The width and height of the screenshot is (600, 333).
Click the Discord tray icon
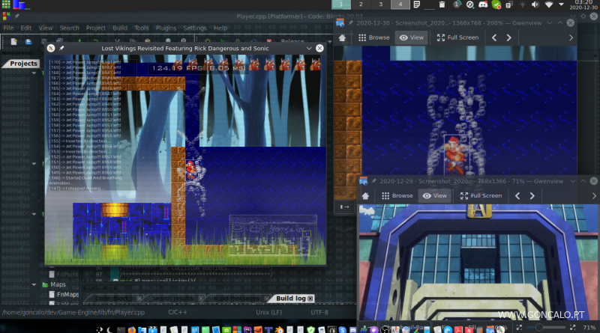tap(483, 4)
